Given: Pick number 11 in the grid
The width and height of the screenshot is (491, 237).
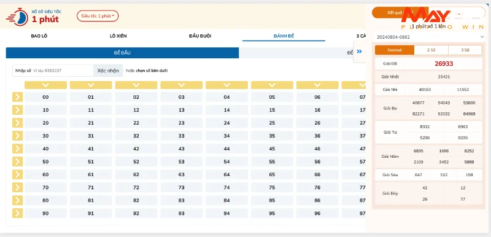Looking at the screenshot, I should (x=91, y=110).
